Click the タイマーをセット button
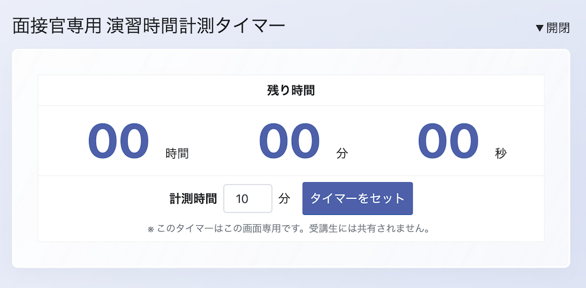This screenshot has height=288, width=586. click(x=357, y=198)
